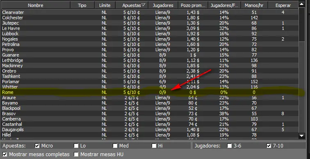Image resolution: width=310 pixels, height=159 pixels.
Task: Select the Petrolina table row
Action: 150,44
